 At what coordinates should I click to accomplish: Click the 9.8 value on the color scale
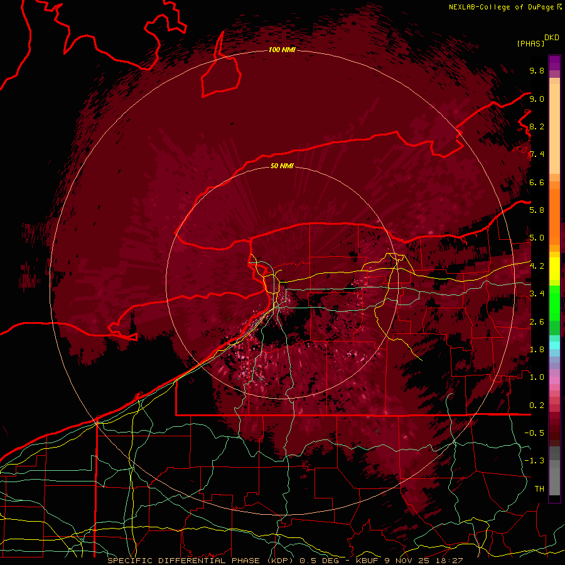(537, 70)
